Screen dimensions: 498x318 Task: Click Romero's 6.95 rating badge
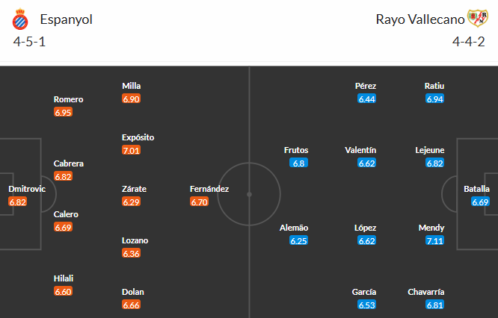click(63, 112)
